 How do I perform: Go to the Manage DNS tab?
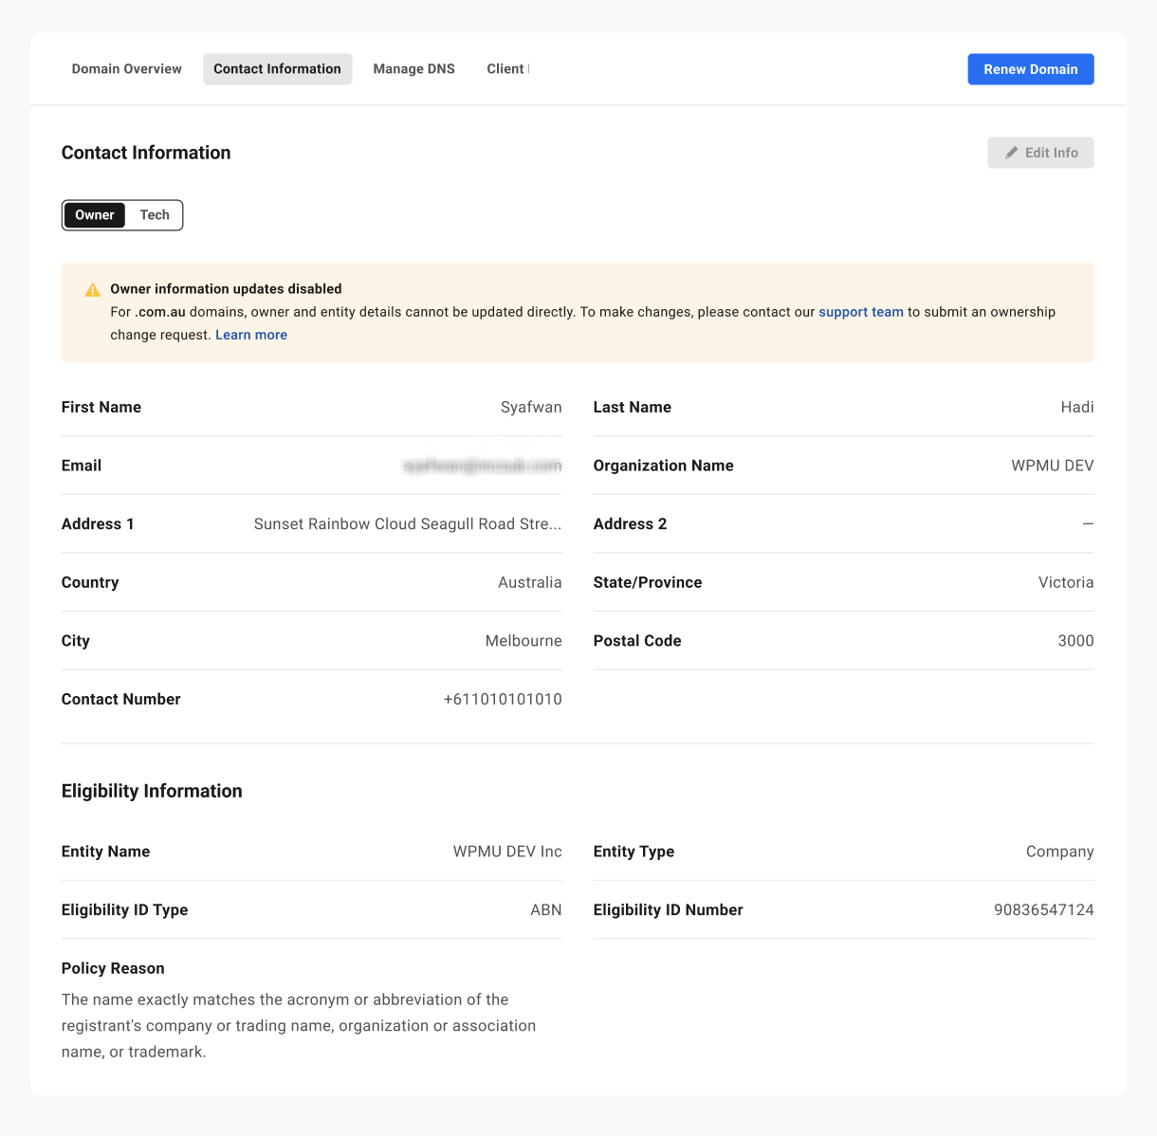(413, 69)
